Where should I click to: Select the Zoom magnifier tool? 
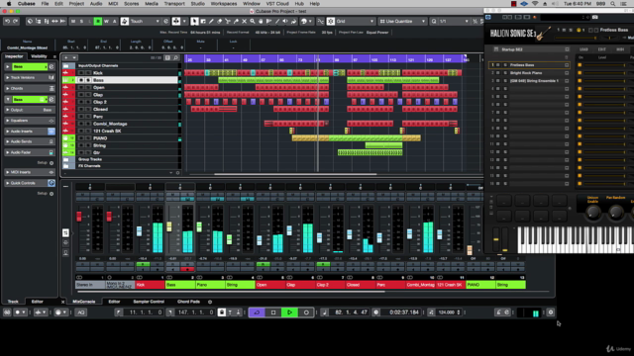pyautogui.click(x=253, y=21)
